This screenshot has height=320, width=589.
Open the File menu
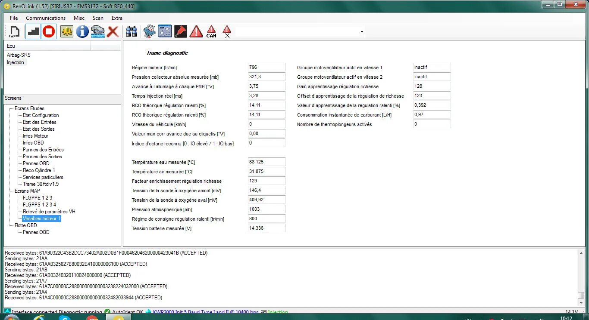tap(14, 18)
